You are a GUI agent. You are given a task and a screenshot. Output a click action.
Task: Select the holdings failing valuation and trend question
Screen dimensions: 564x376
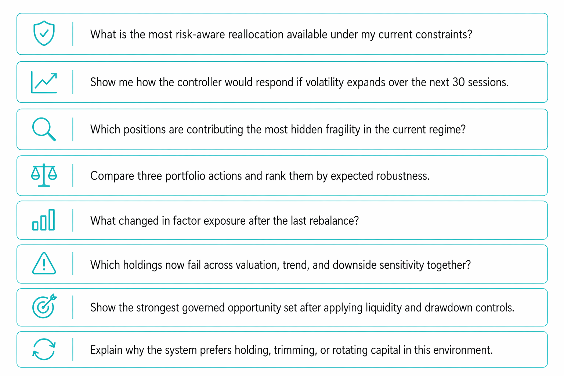click(x=280, y=265)
